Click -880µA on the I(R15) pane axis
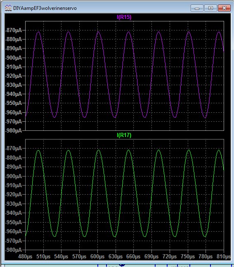 click(x=14, y=39)
